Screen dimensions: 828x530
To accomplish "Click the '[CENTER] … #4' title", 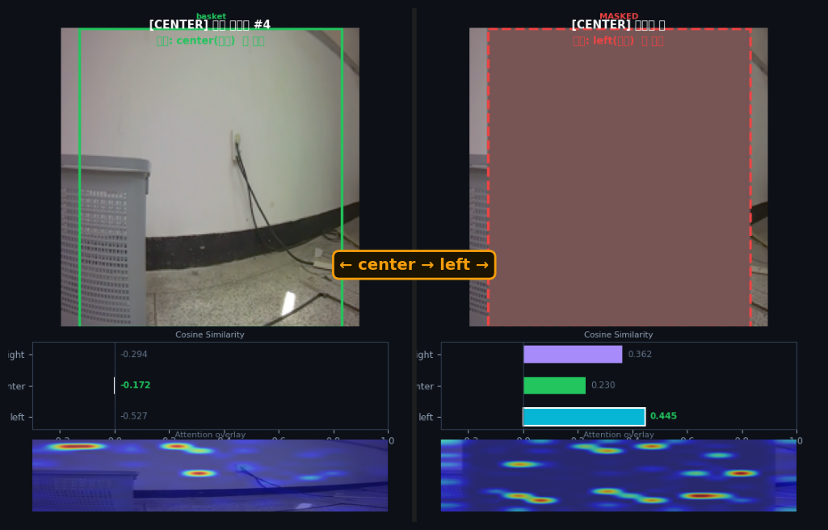I will pos(210,25).
